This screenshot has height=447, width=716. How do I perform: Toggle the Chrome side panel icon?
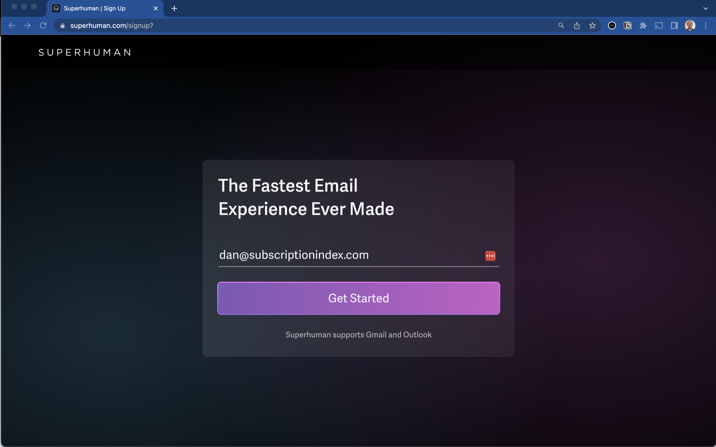click(674, 26)
